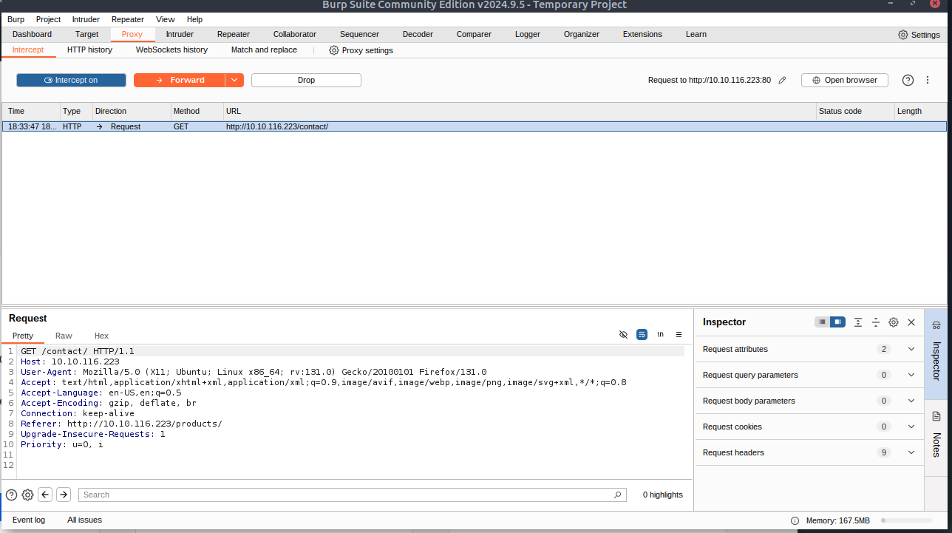Image resolution: width=952 pixels, height=533 pixels.
Task: Switch to the Learn tab
Action: [x=696, y=34]
